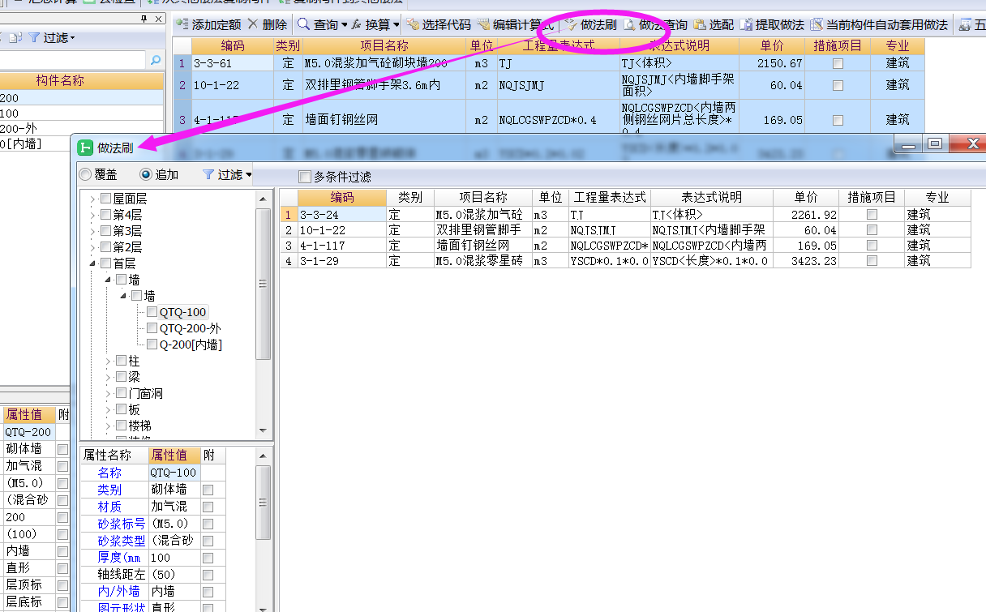Open 过滤 dropdown in 做法刷 dialog

click(x=226, y=174)
